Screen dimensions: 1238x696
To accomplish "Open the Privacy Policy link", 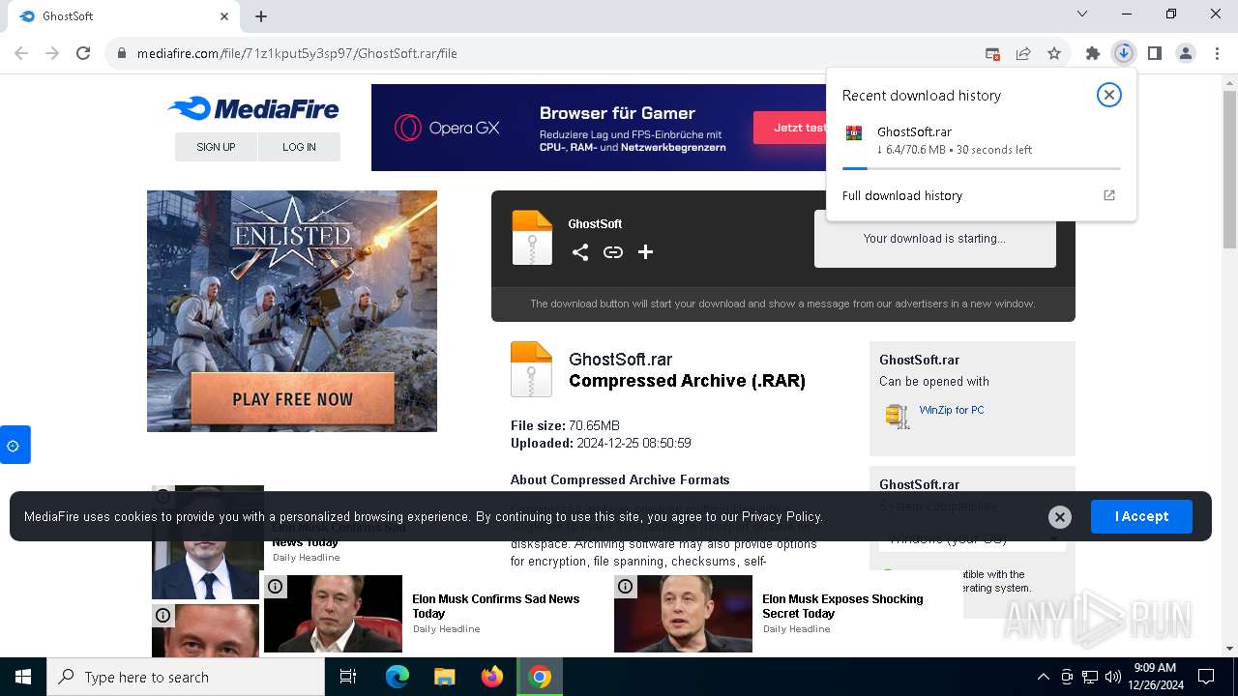I will click(x=781, y=516).
